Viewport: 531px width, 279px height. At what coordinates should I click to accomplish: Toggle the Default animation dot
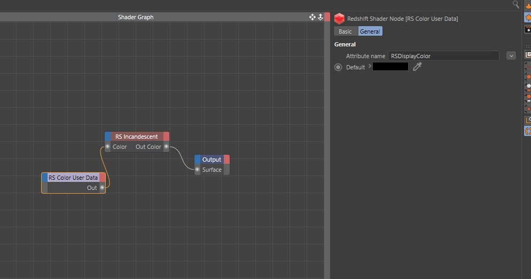coord(338,67)
